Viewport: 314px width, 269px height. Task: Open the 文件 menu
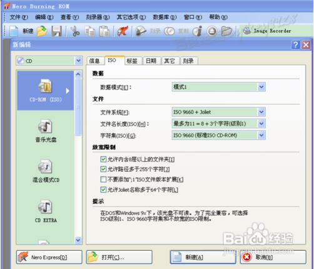[x=19, y=17]
